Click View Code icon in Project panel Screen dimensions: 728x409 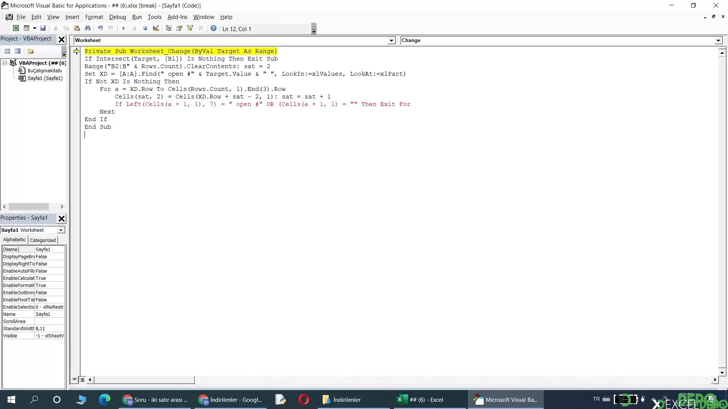pos(7,52)
